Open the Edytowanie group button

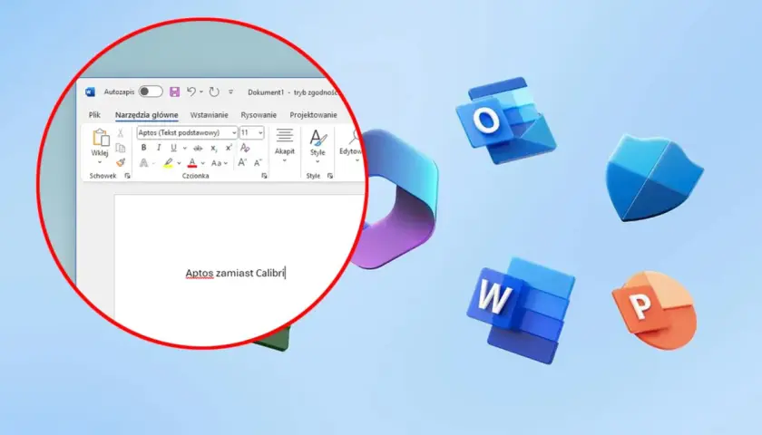tap(351, 145)
